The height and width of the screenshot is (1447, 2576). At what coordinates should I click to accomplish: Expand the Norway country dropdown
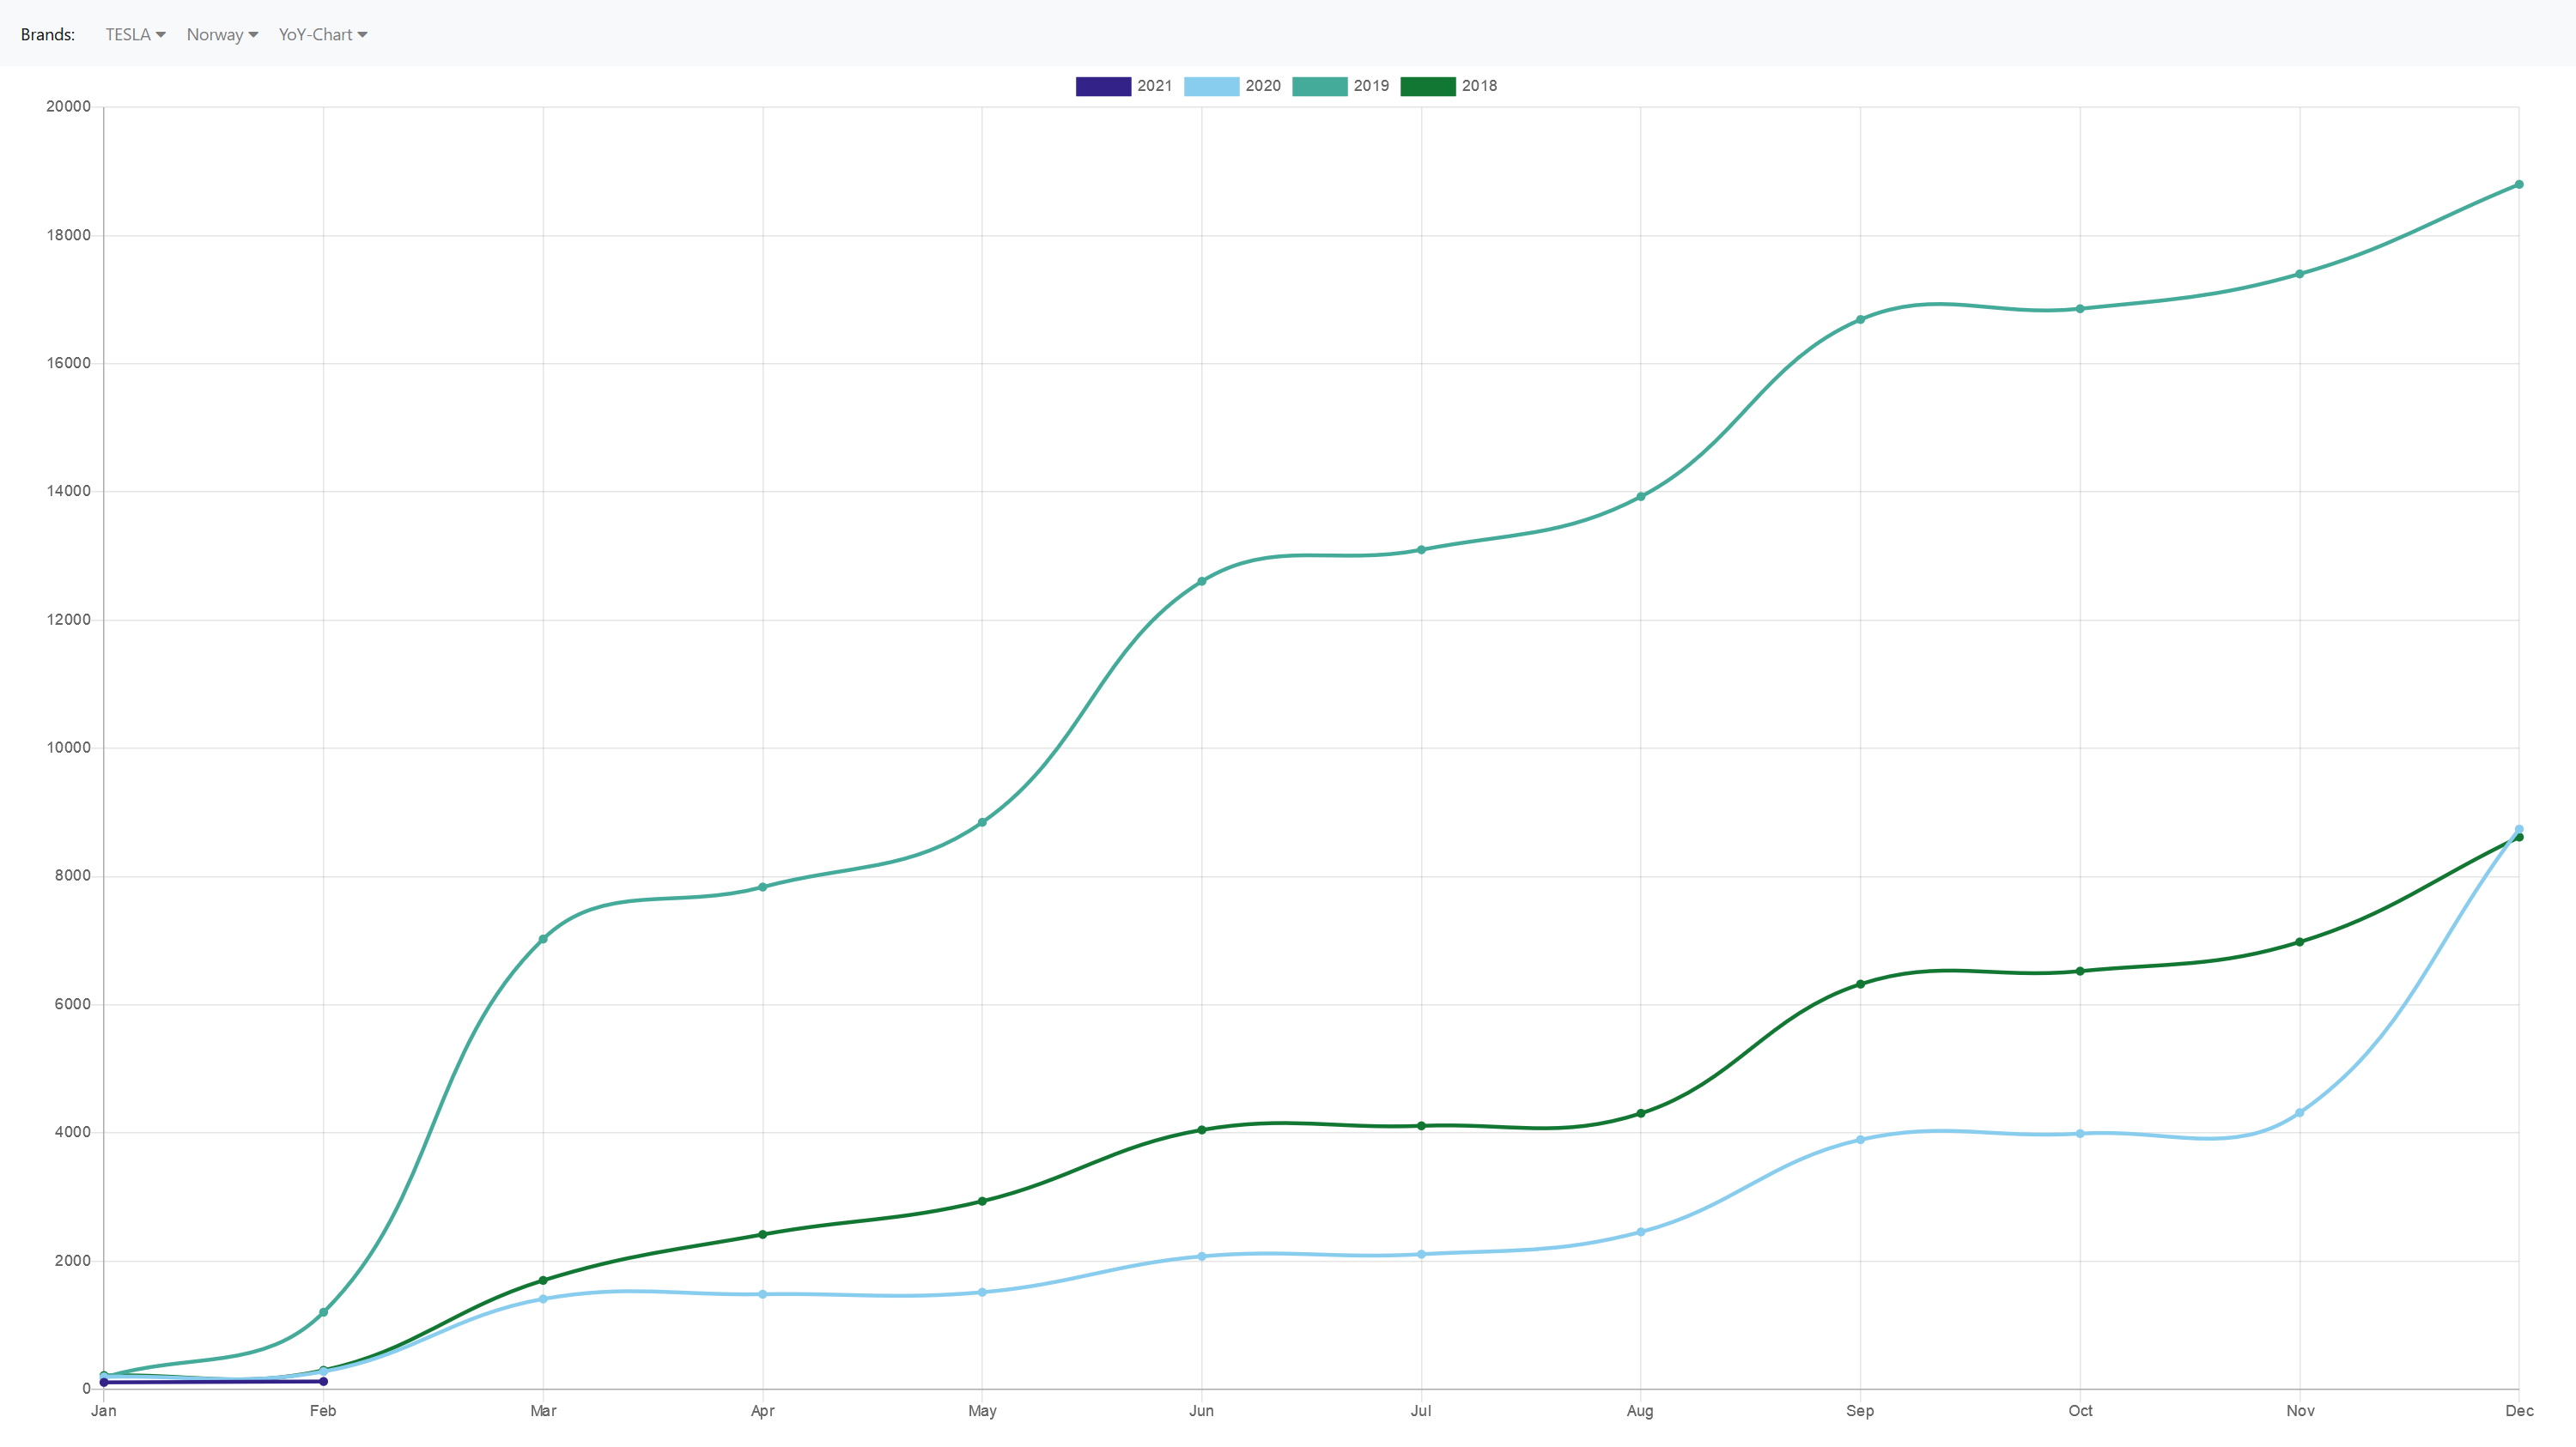[222, 34]
